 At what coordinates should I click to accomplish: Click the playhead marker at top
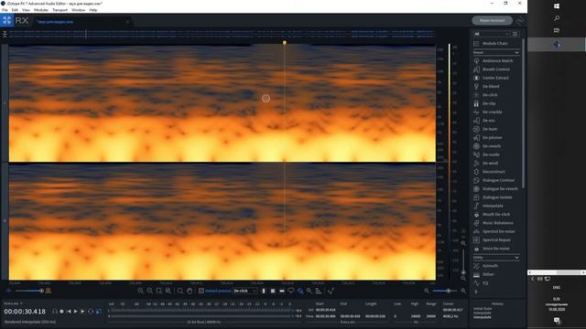click(285, 43)
